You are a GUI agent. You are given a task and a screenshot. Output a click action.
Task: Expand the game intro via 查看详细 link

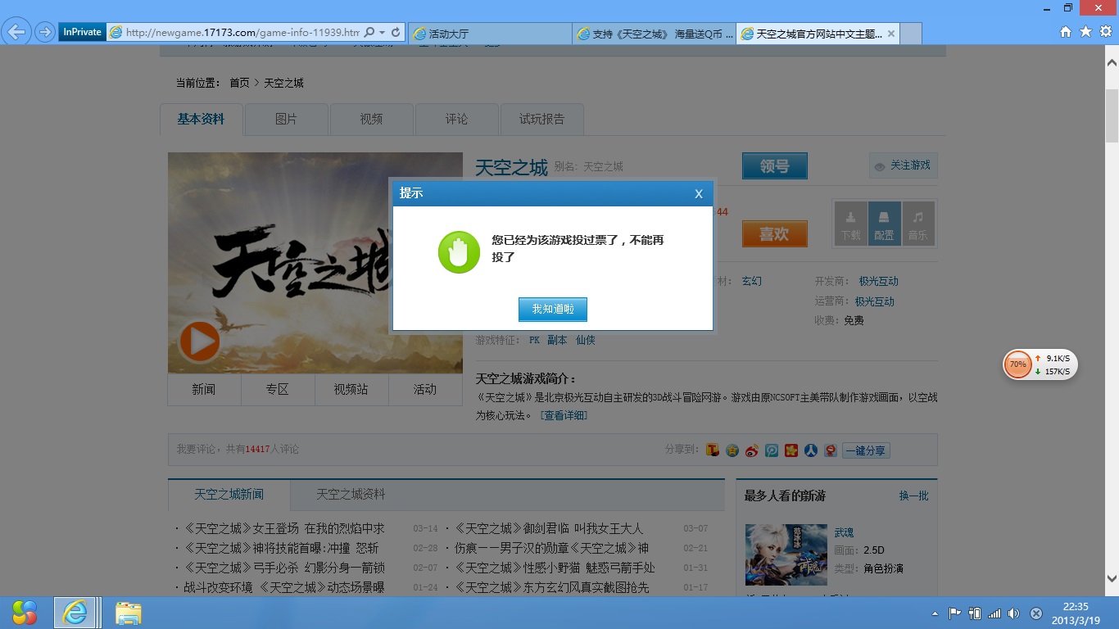coord(564,415)
